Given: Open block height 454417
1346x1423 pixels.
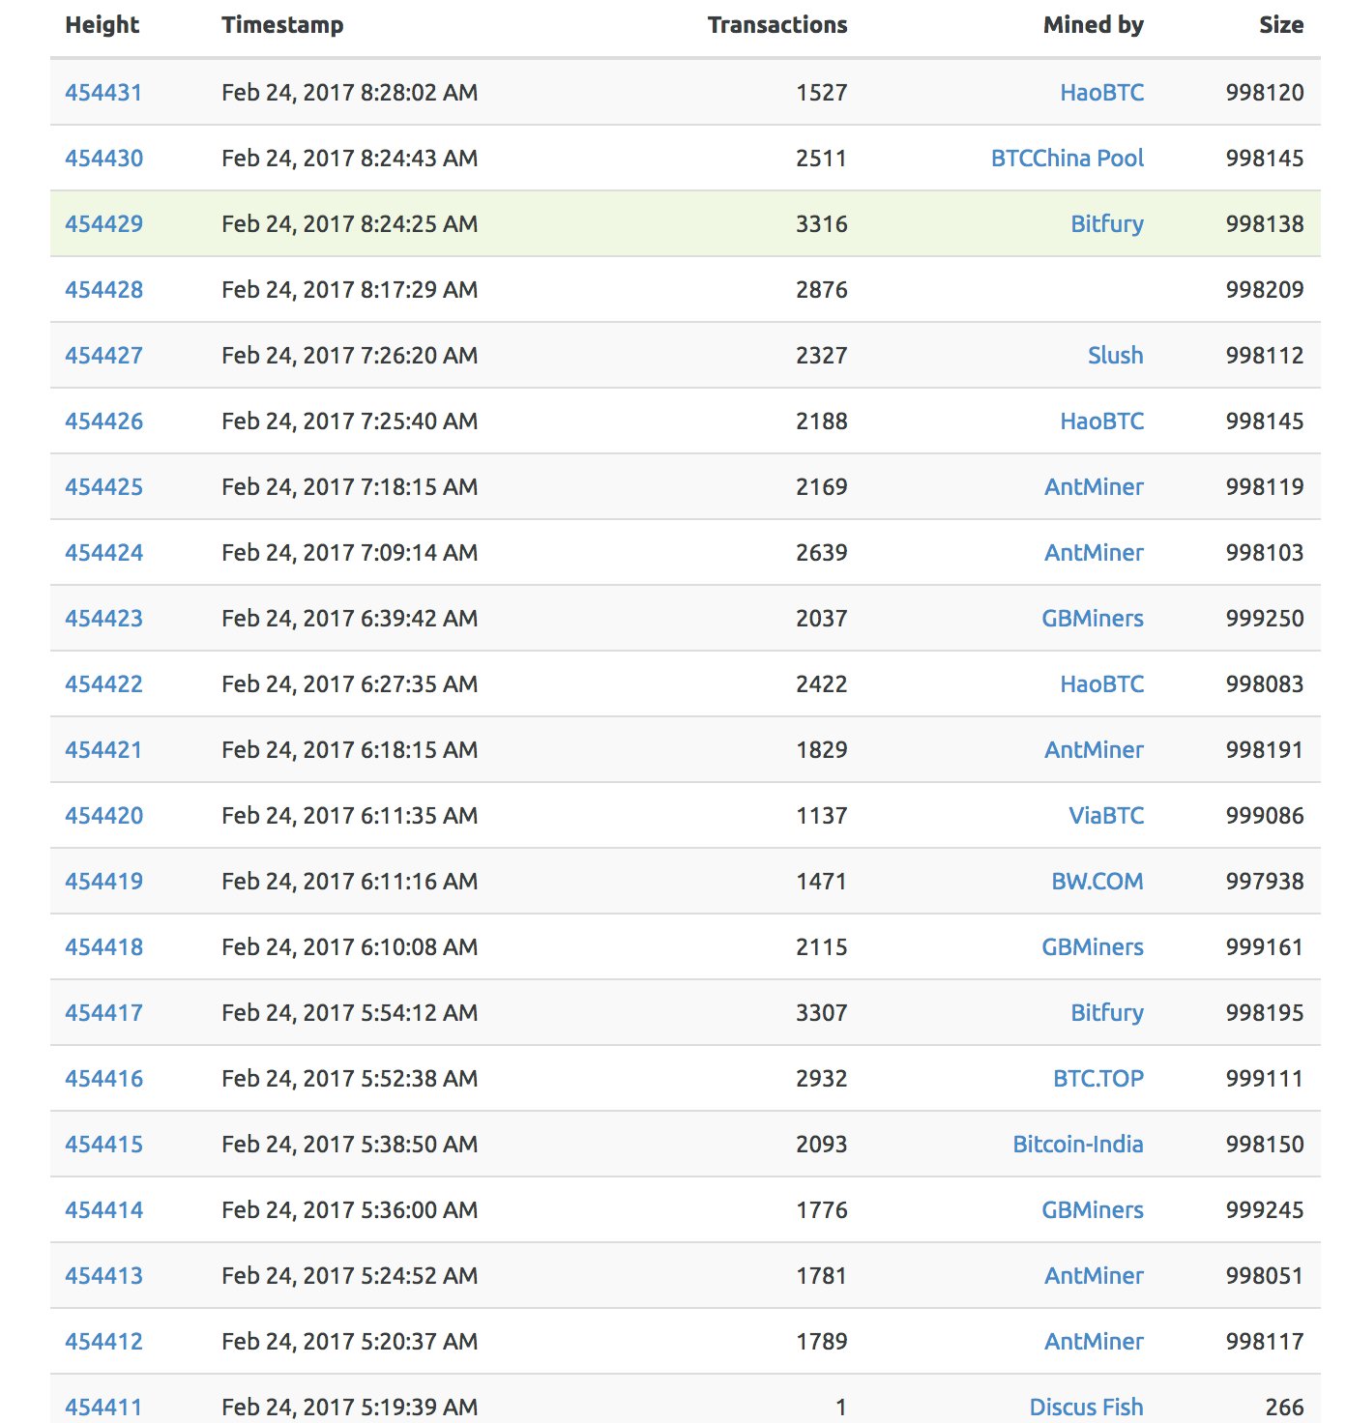Looking at the screenshot, I should (x=103, y=1013).
